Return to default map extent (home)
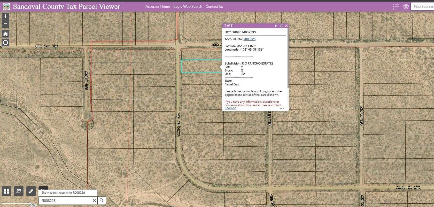434x207 pixels. point(5,34)
